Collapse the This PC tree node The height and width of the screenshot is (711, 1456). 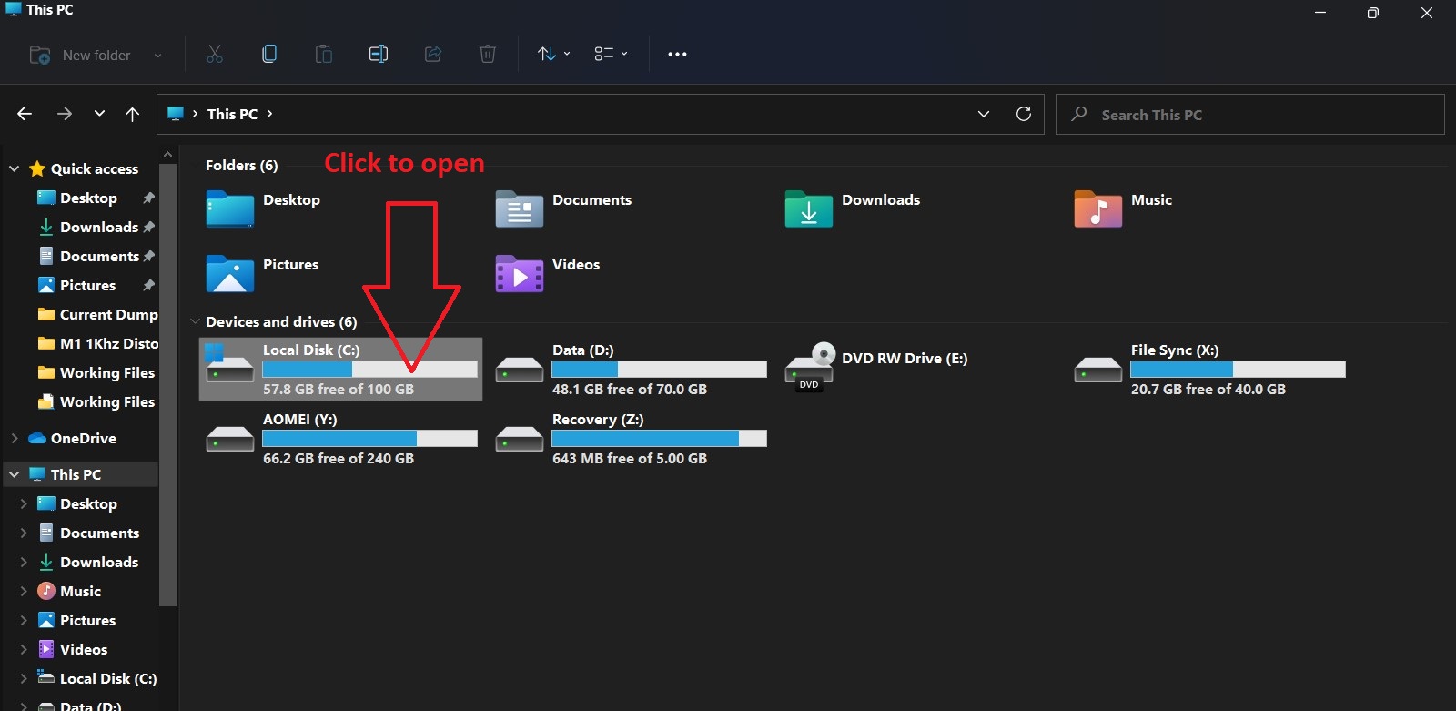pos(14,474)
